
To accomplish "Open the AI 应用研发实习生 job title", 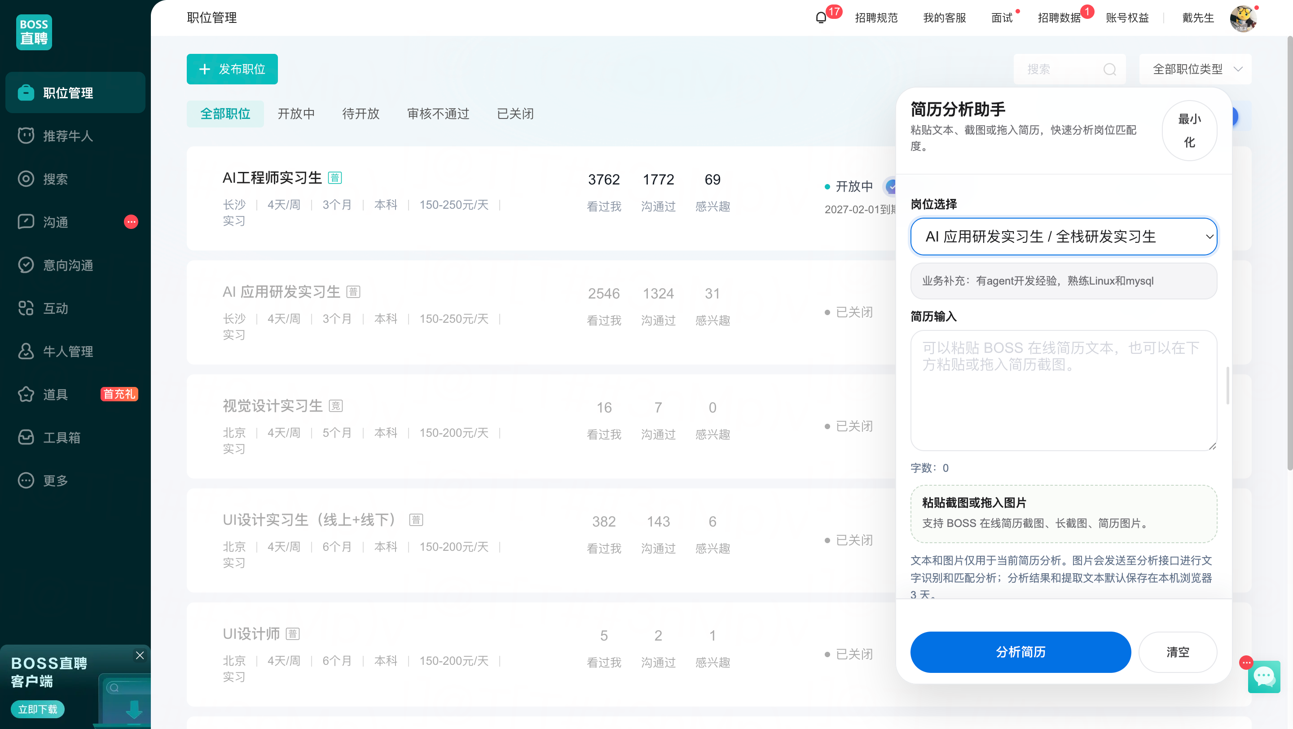I will coord(281,291).
